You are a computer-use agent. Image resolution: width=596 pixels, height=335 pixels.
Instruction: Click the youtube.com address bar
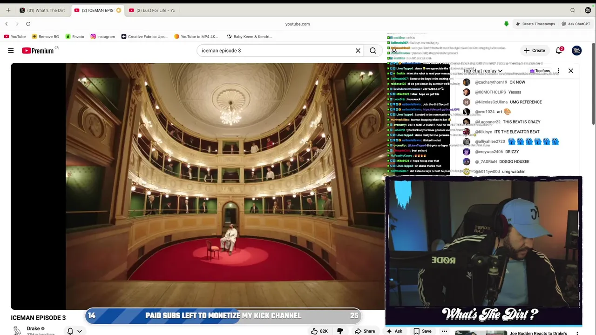(x=298, y=24)
